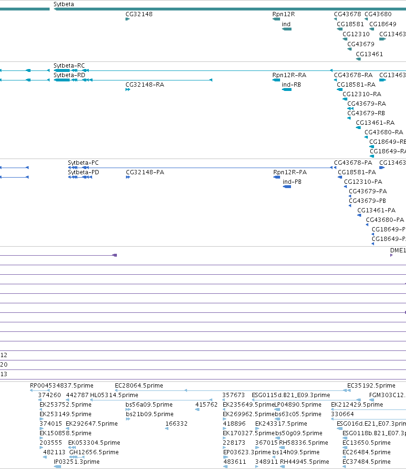Open EST EK243317.5prime
The width and height of the screenshot is (406, 469).
tap(281, 424)
